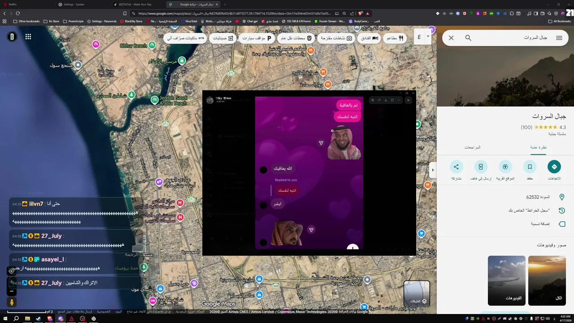
Task: Download icon in overlay viewer toolbar
Action: pos(386,100)
